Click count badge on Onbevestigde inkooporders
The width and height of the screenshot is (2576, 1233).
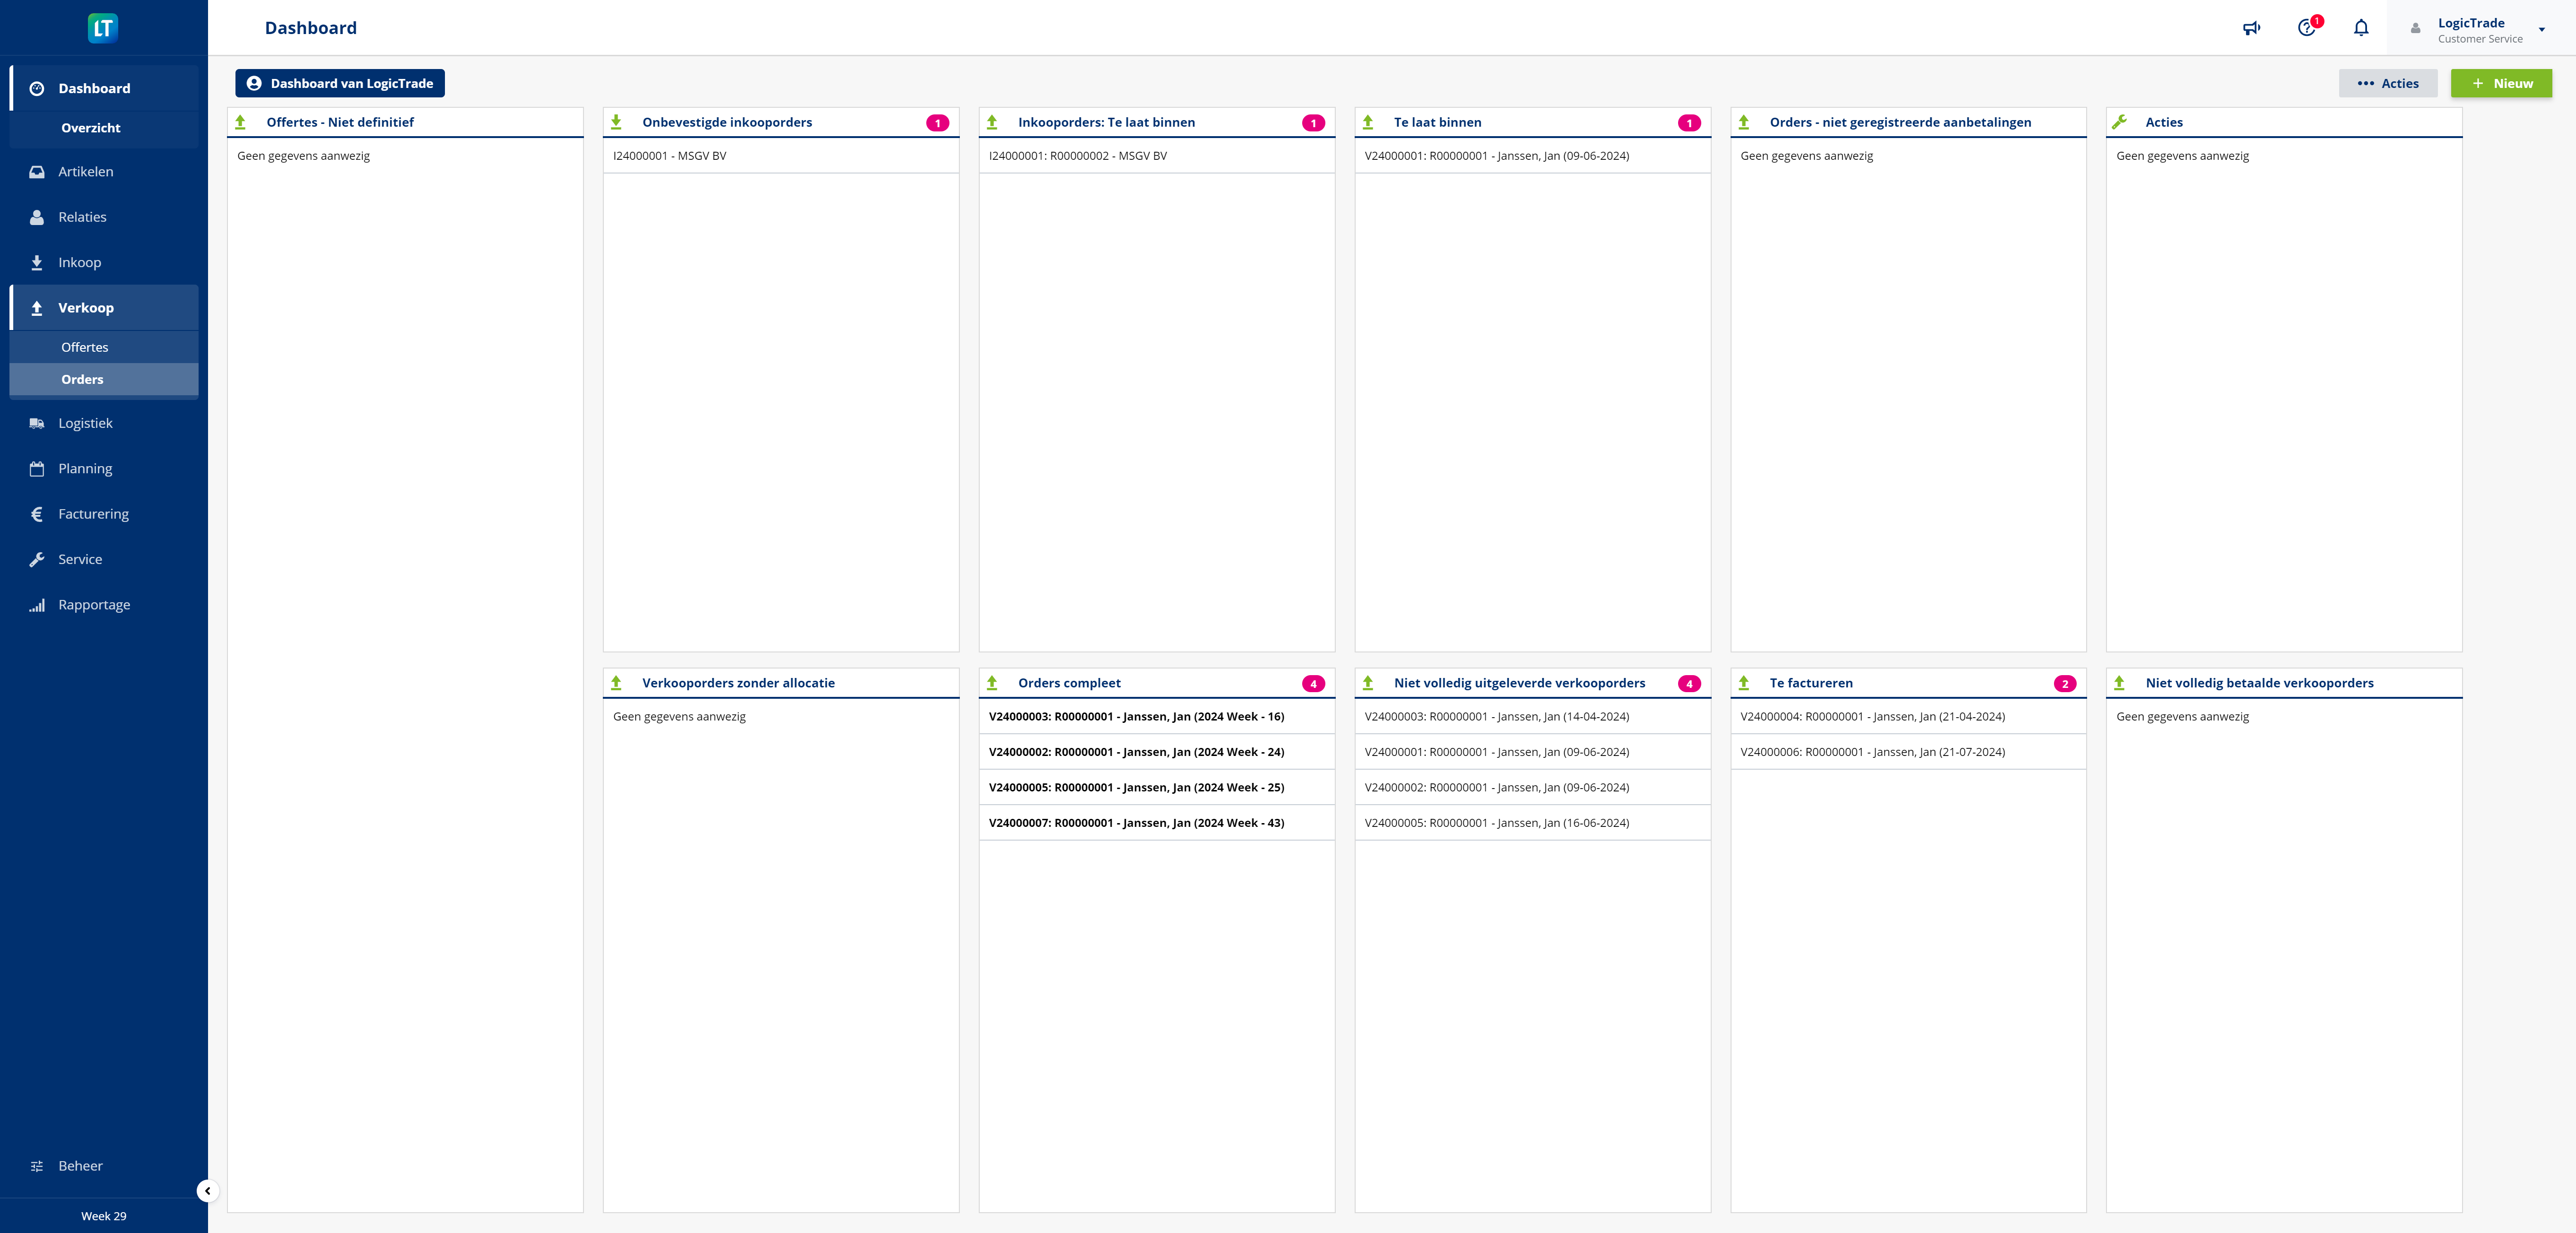(x=937, y=123)
